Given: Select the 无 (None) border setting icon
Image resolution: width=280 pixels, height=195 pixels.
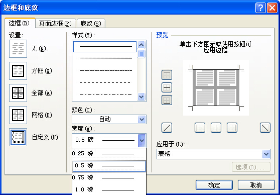Looking at the screenshot, I should (x=18, y=49).
